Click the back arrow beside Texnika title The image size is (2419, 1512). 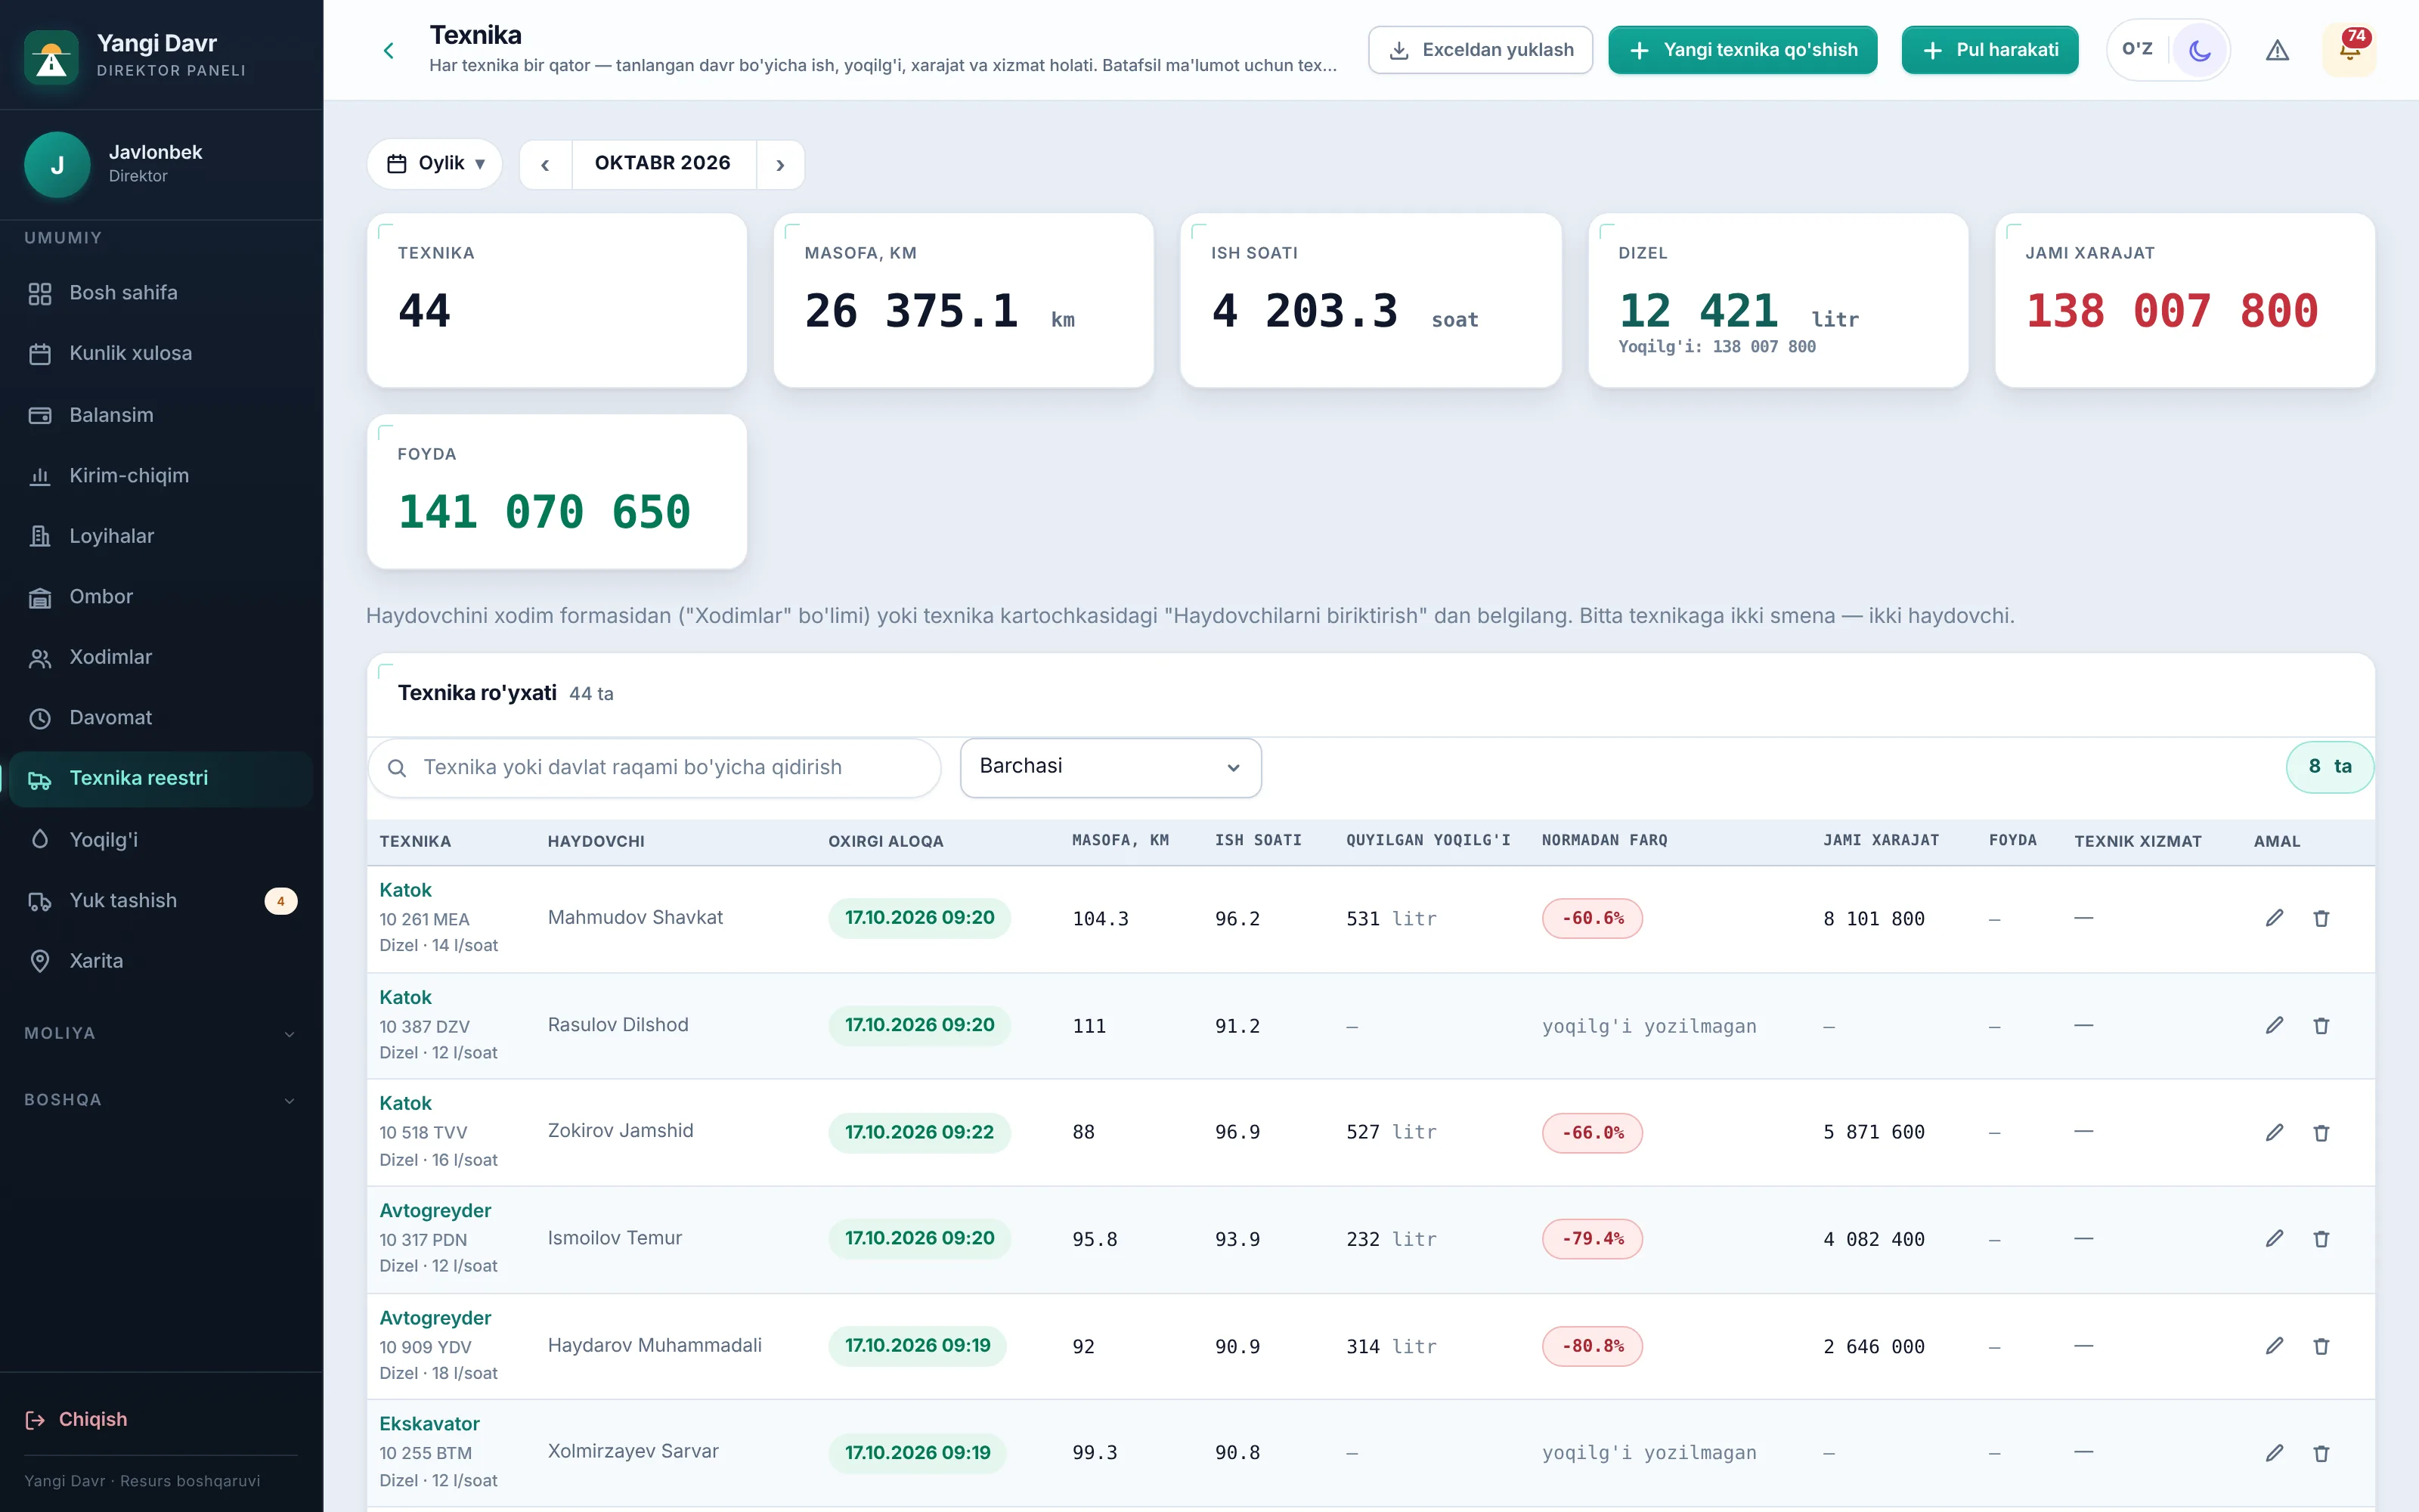pos(389,50)
